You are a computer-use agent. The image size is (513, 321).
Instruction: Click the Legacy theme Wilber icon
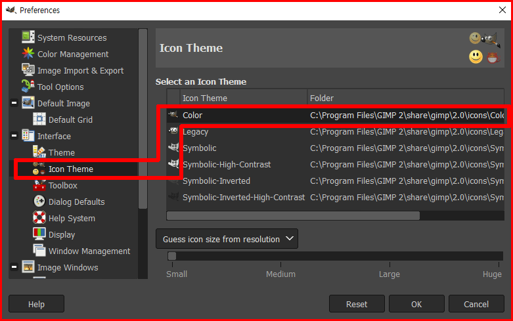click(173, 131)
